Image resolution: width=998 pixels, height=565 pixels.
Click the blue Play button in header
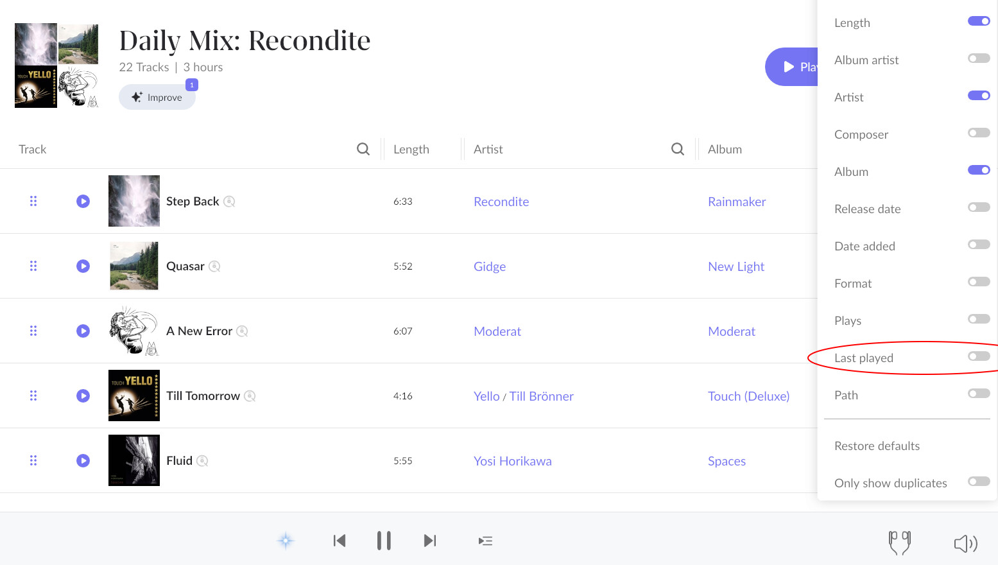(x=791, y=67)
